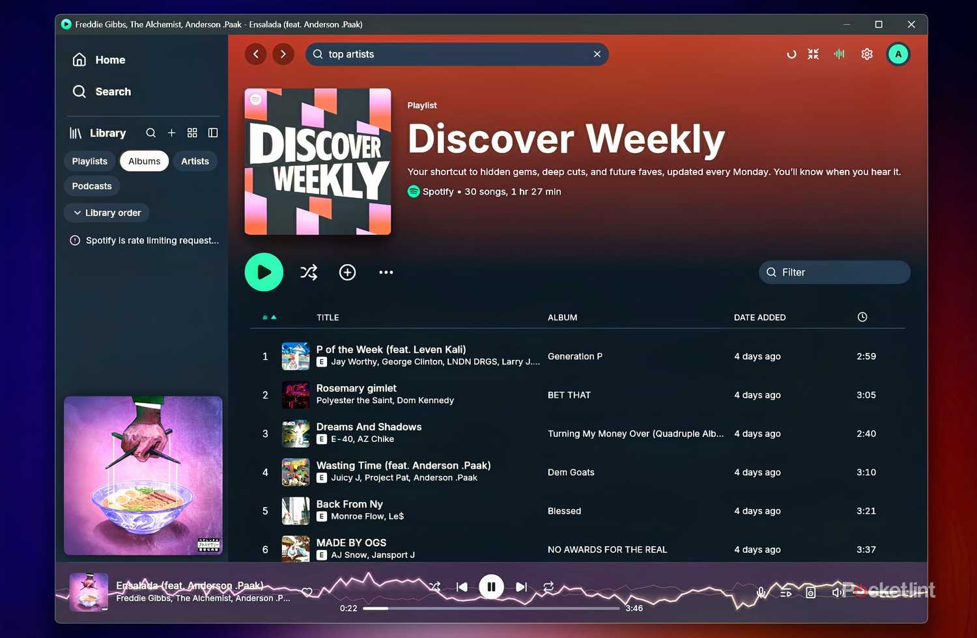Skip to previous track
The width and height of the screenshot is (977, 638).
click(462, 587)
